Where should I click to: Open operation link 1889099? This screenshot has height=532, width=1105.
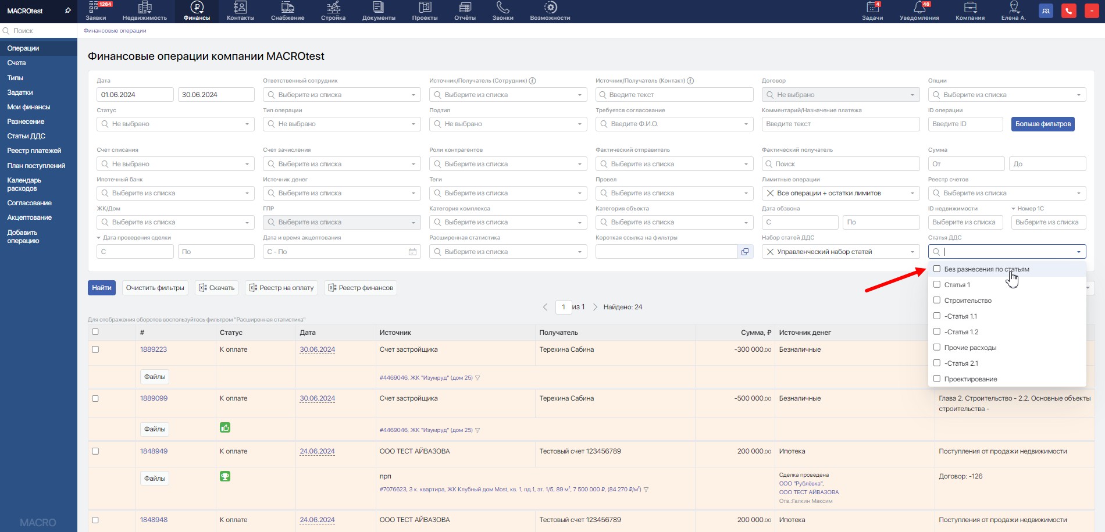pyautogui.click(x=154, y=398)
